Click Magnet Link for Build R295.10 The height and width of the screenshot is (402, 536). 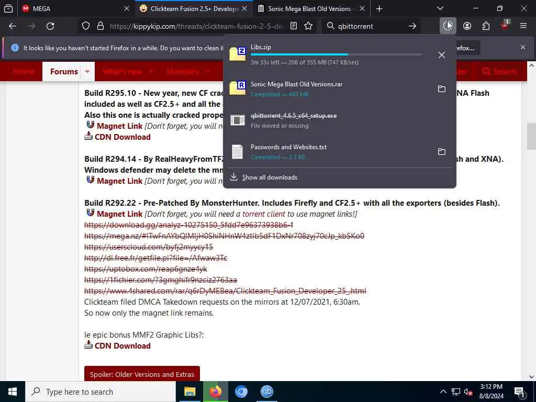pyautogui.click(x=119, y=126)
